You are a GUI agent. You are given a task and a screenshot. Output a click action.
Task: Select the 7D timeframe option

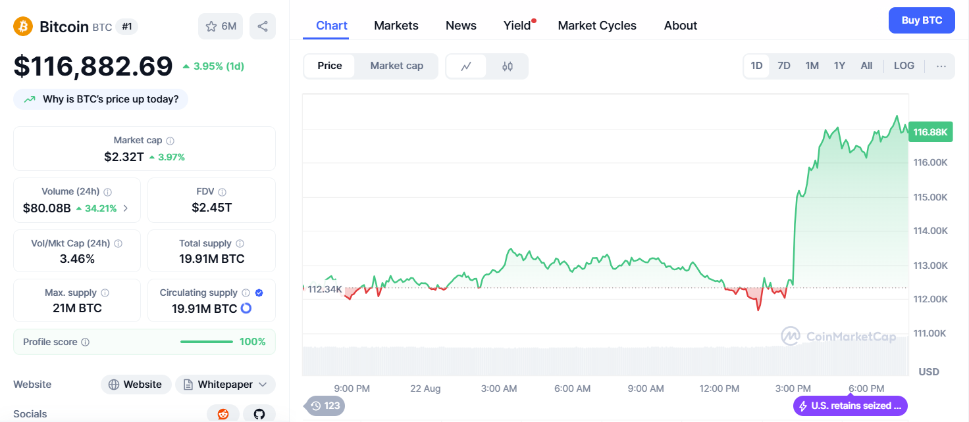pos(784,66)
